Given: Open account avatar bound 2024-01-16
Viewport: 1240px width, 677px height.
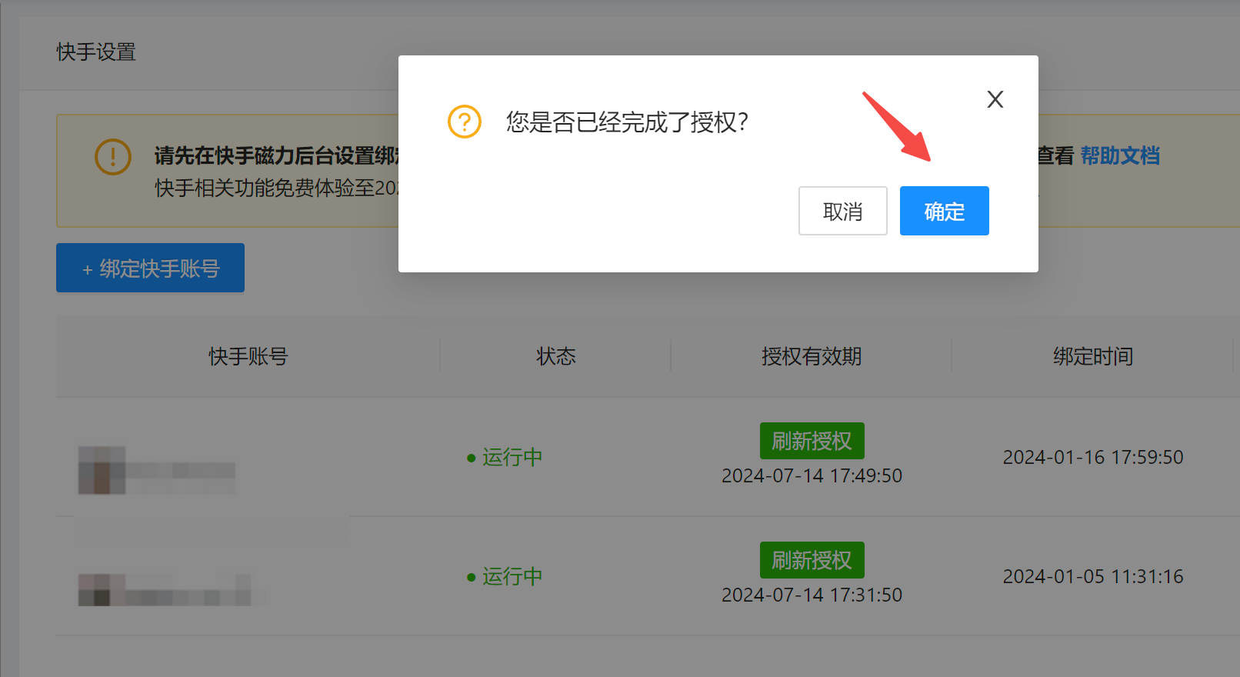Looking at the screenshot, I should 102,470.
